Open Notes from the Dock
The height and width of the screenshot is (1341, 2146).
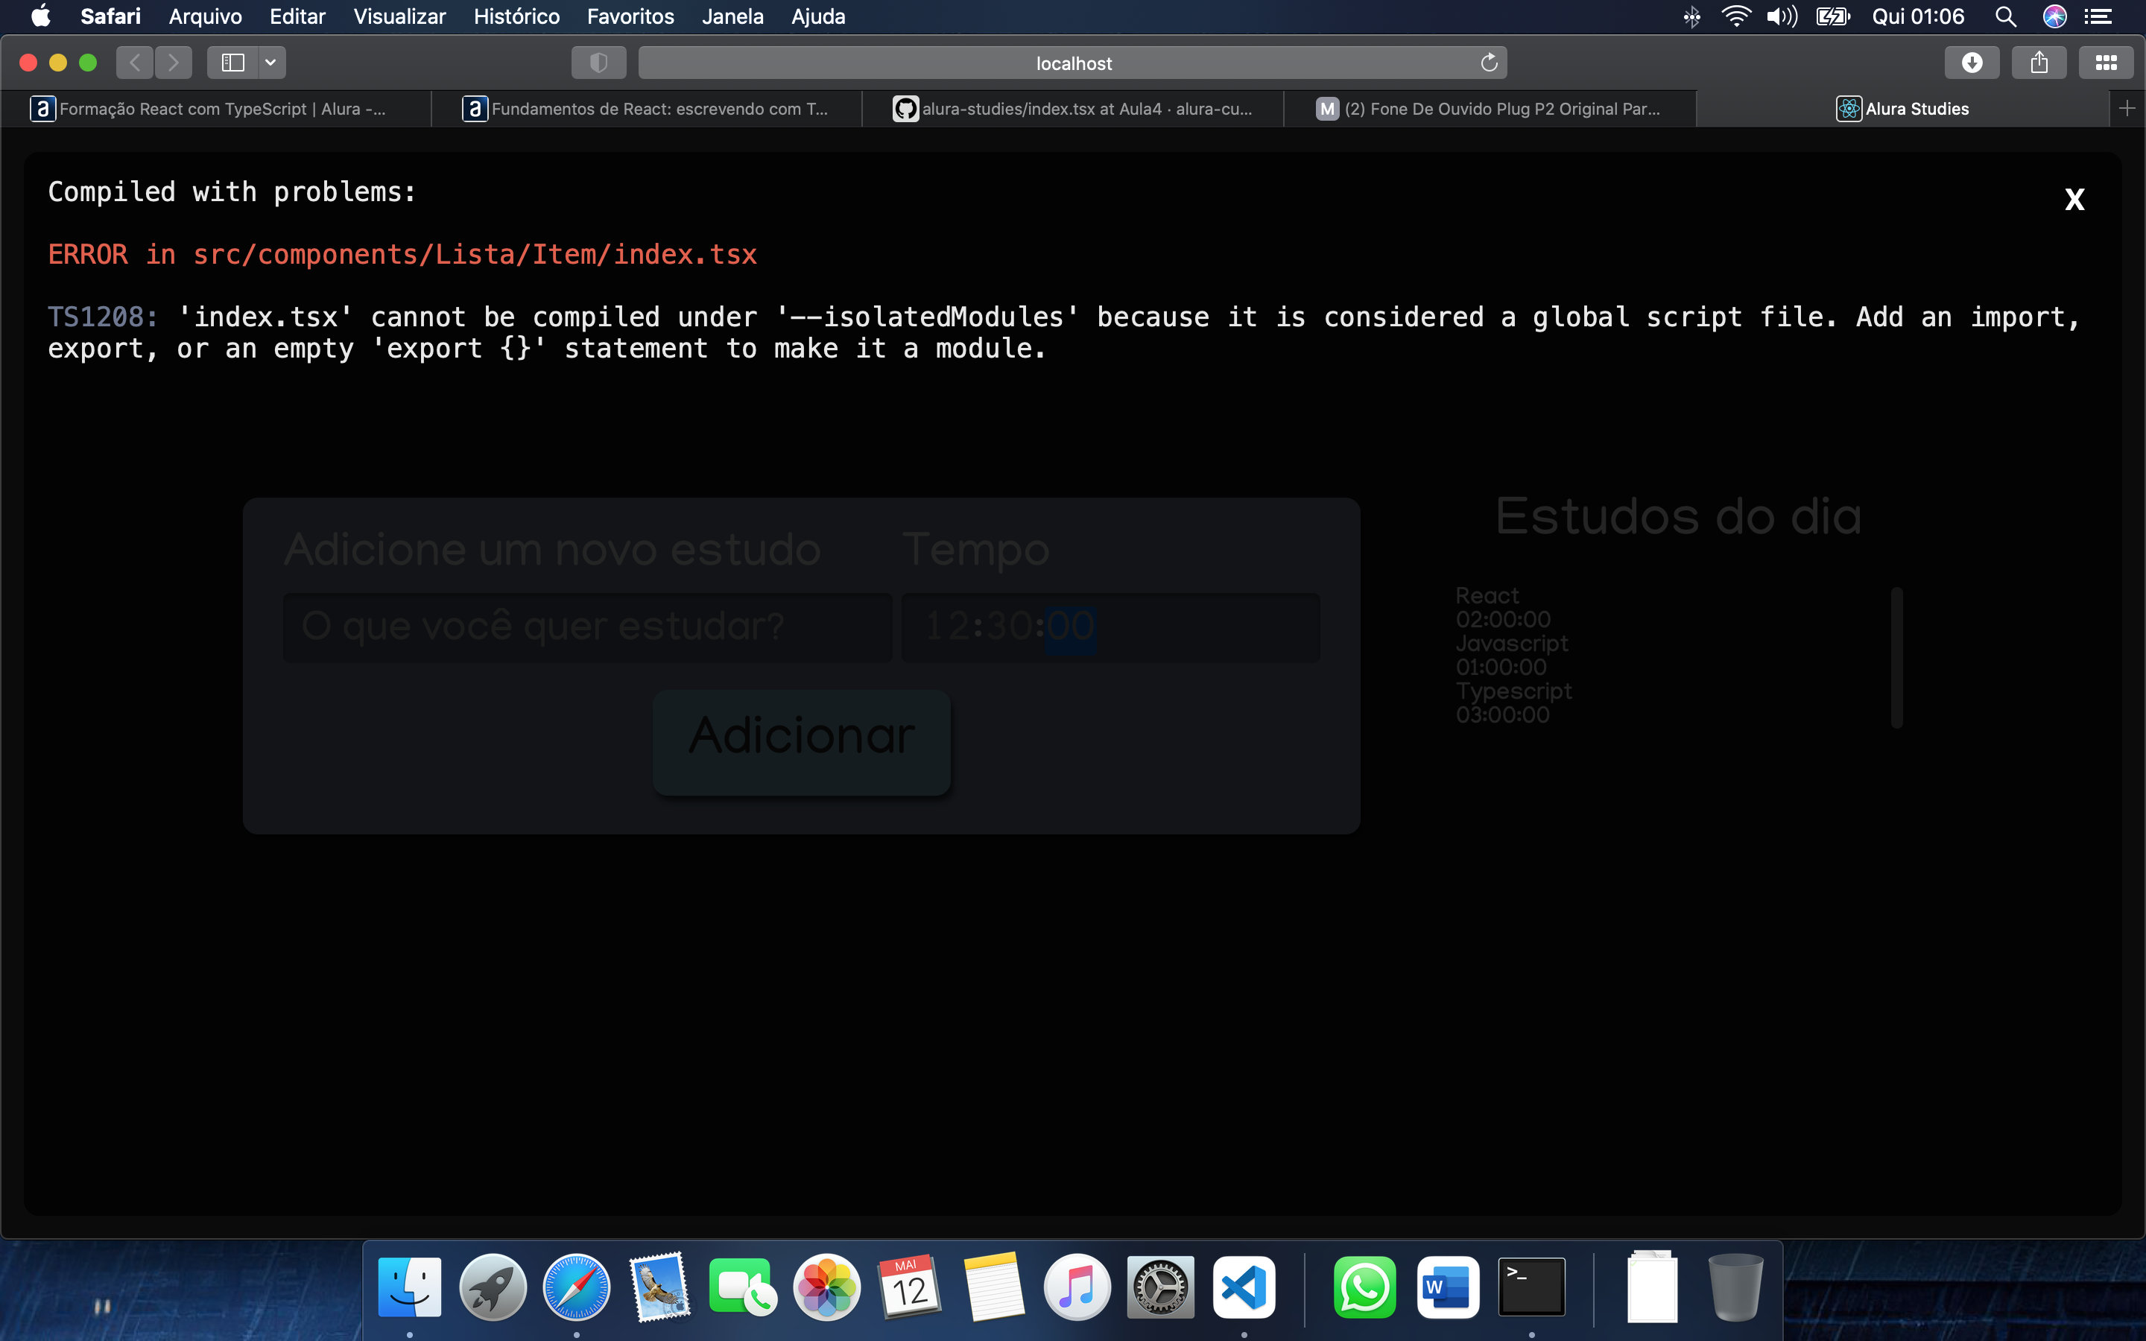(993, 1287)
